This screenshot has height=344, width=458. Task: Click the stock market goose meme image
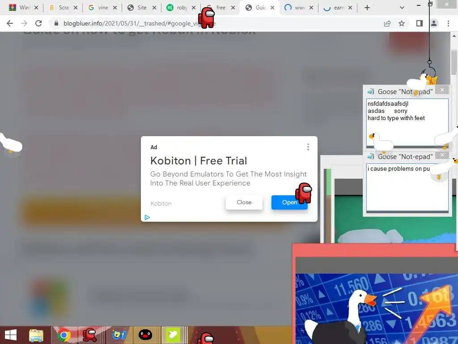377,309
